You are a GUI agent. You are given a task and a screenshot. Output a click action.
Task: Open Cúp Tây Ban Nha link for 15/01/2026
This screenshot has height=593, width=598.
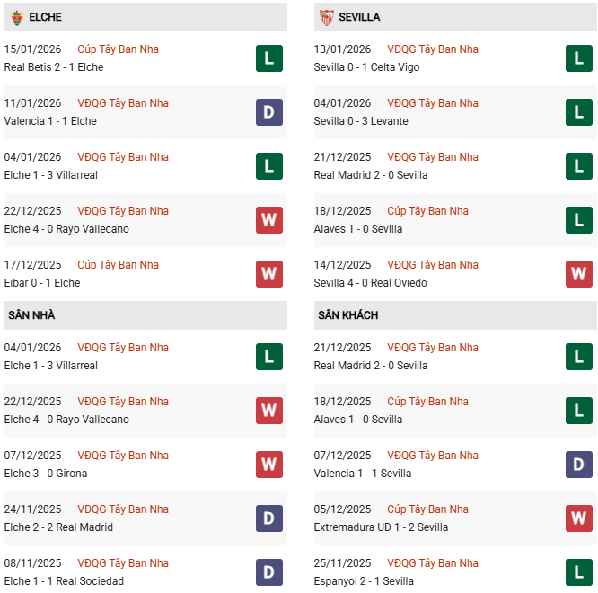[118, 49]
